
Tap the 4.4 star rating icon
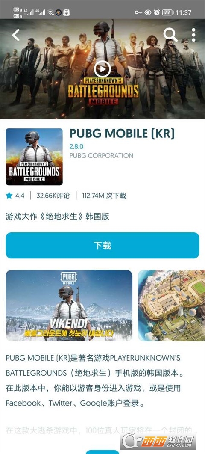pyautogui.click(x=9, y=196)
